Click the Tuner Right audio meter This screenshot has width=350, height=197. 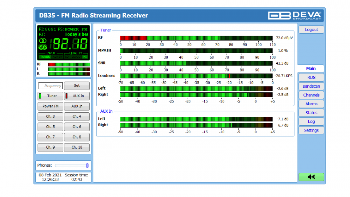tap(196, 94)
